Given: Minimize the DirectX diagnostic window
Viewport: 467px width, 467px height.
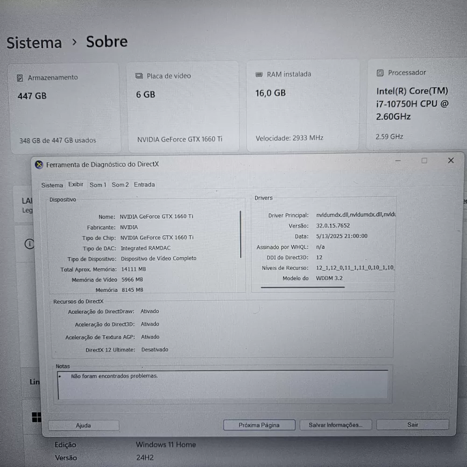Looking at the screenshot, I should point(398,161).
